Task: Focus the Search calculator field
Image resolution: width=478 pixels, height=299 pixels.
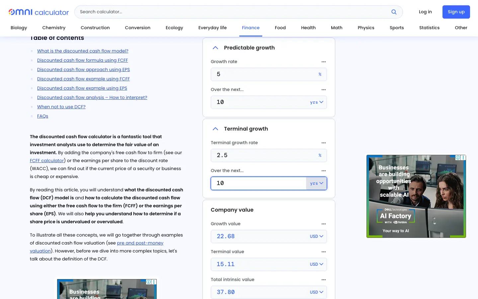Action: pos(232,12)
